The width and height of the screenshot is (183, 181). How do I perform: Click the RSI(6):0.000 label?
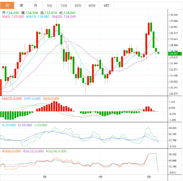pyautogui.click(x=11, y=151)
